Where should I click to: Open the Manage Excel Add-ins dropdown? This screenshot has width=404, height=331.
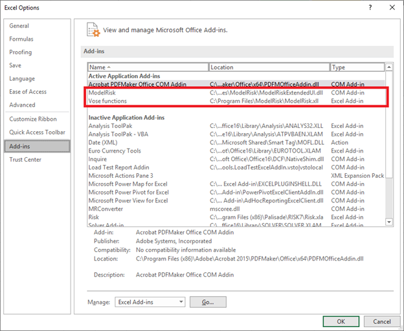(x=150, y=302)
